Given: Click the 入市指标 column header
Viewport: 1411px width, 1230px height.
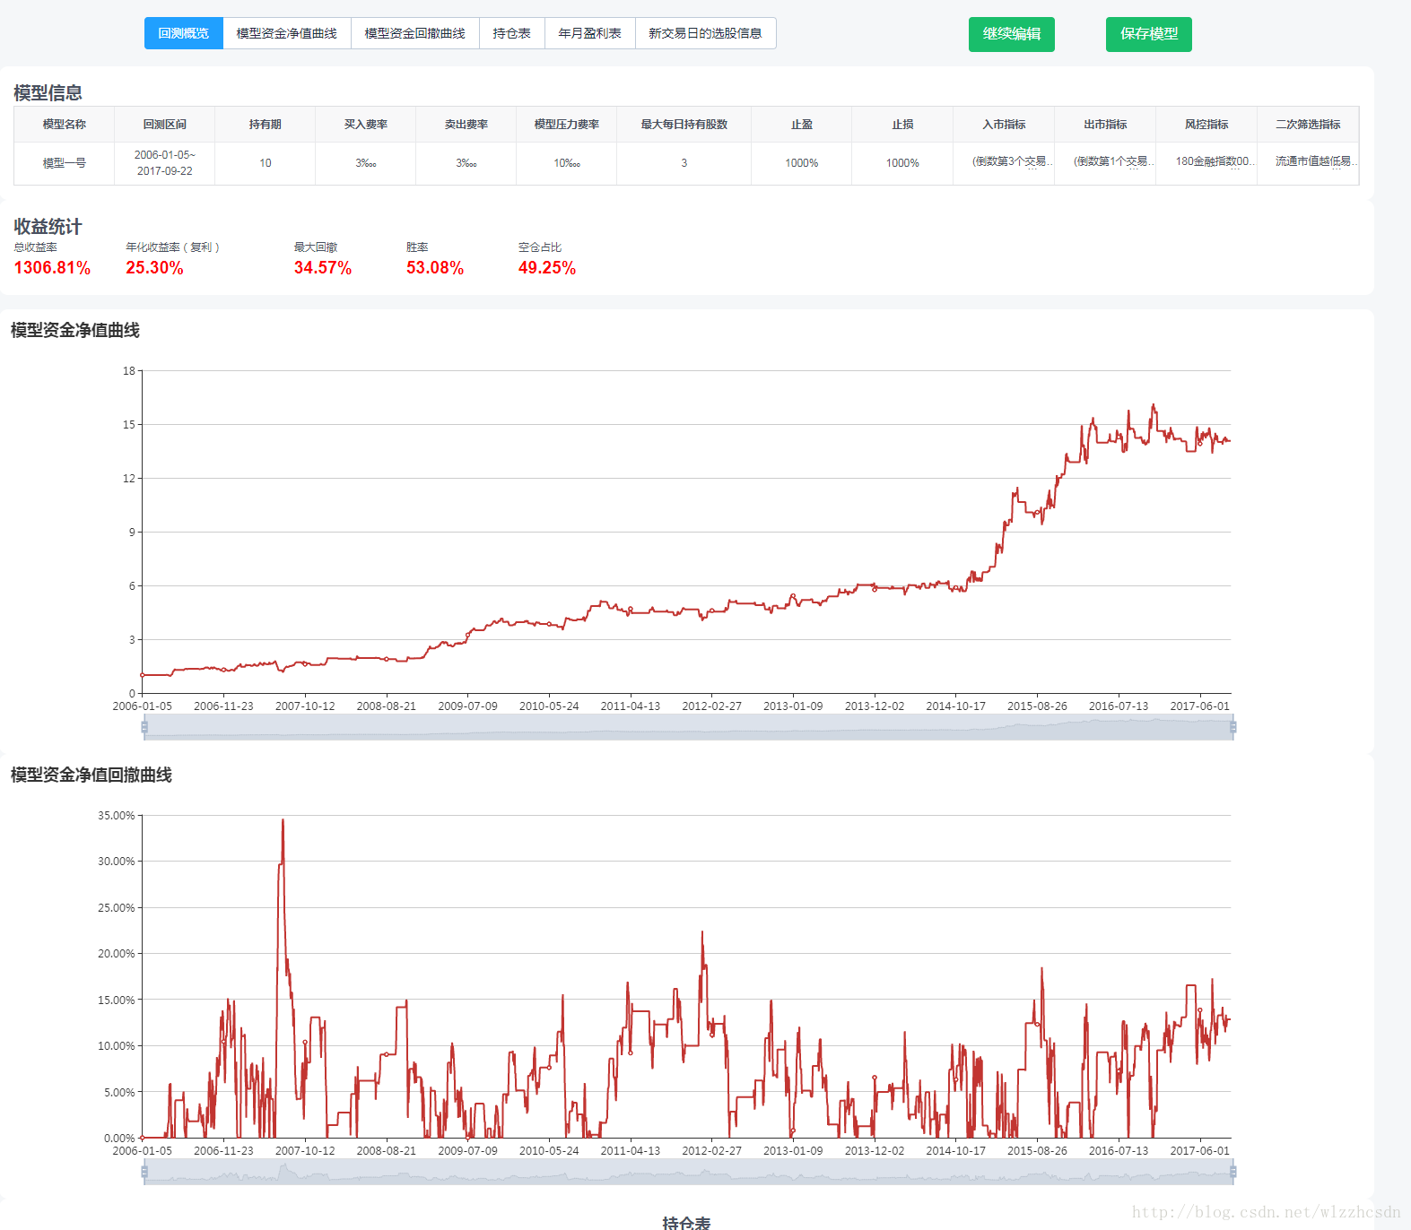Looking at the screenshot, I should pyautogui.click(x=1004, y=125).
